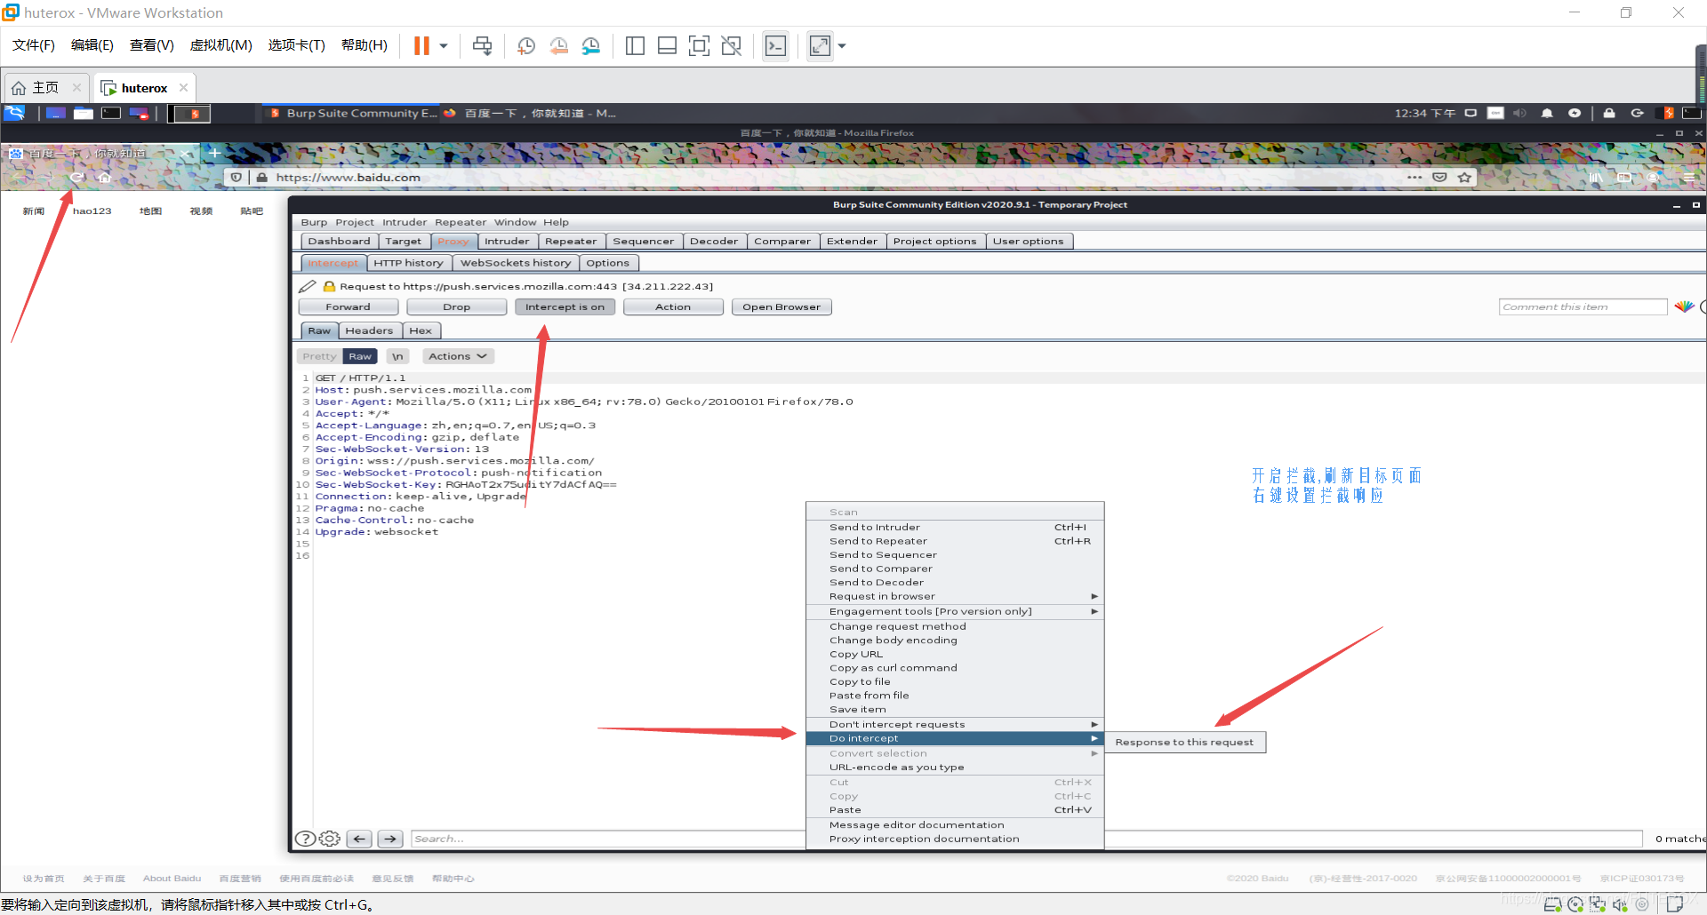Image resolution: width=1707 pixels, height=915 pixels.
Task: Click the Comment this item field
Action: pos(1583,307)
